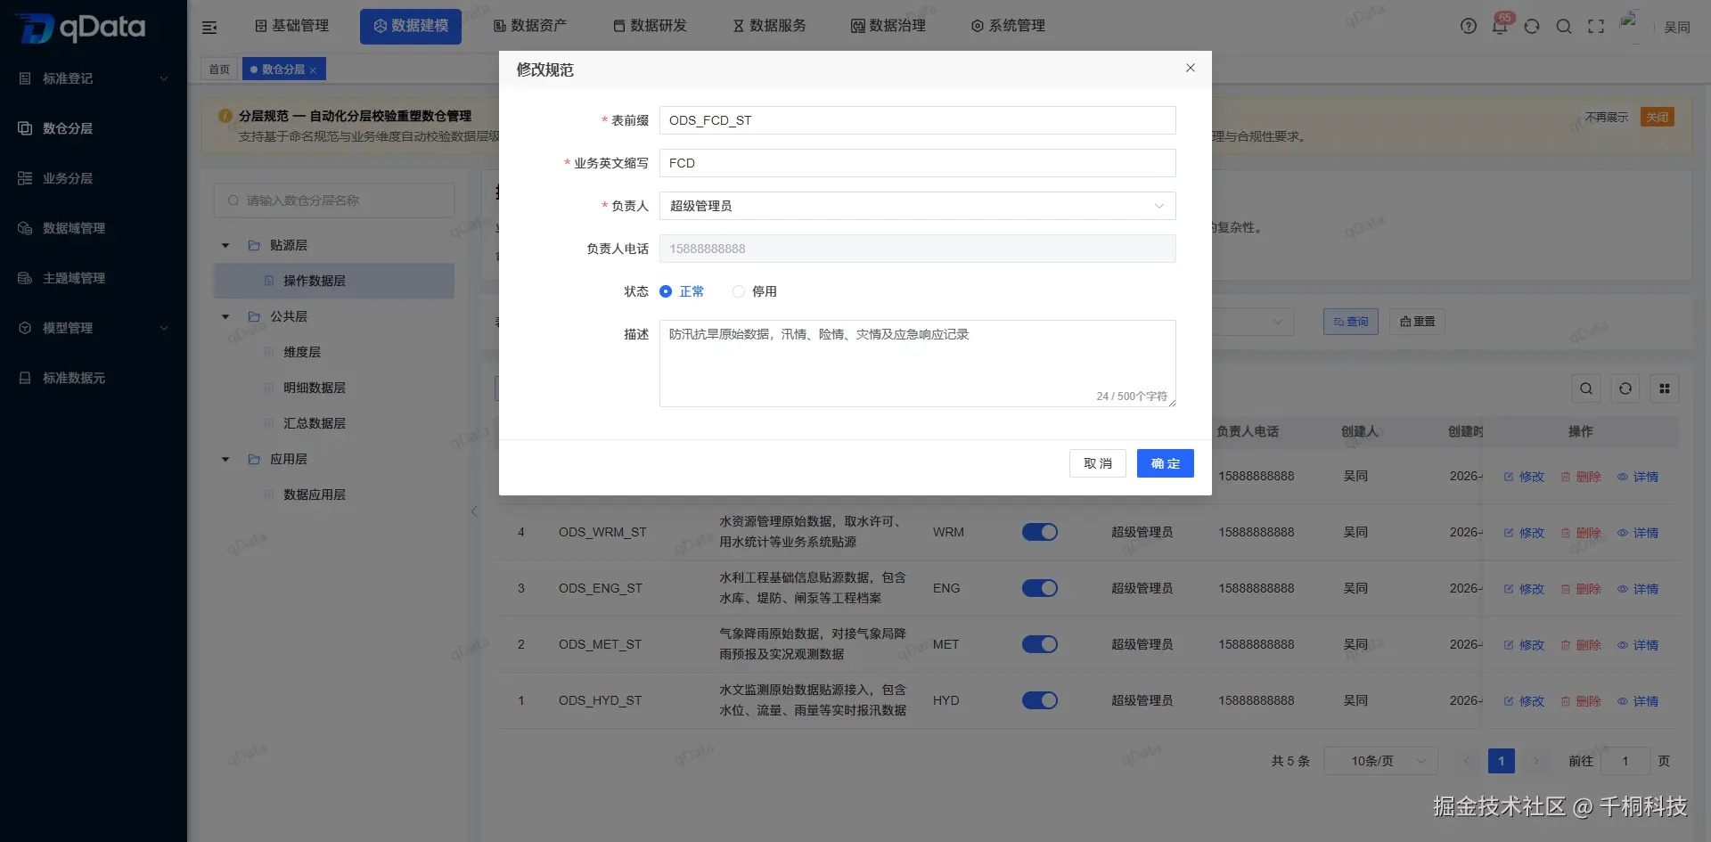Close the 数仓分层 tab
The width and height of the screenshot is (1711, 842).
(x=312, y=68)
